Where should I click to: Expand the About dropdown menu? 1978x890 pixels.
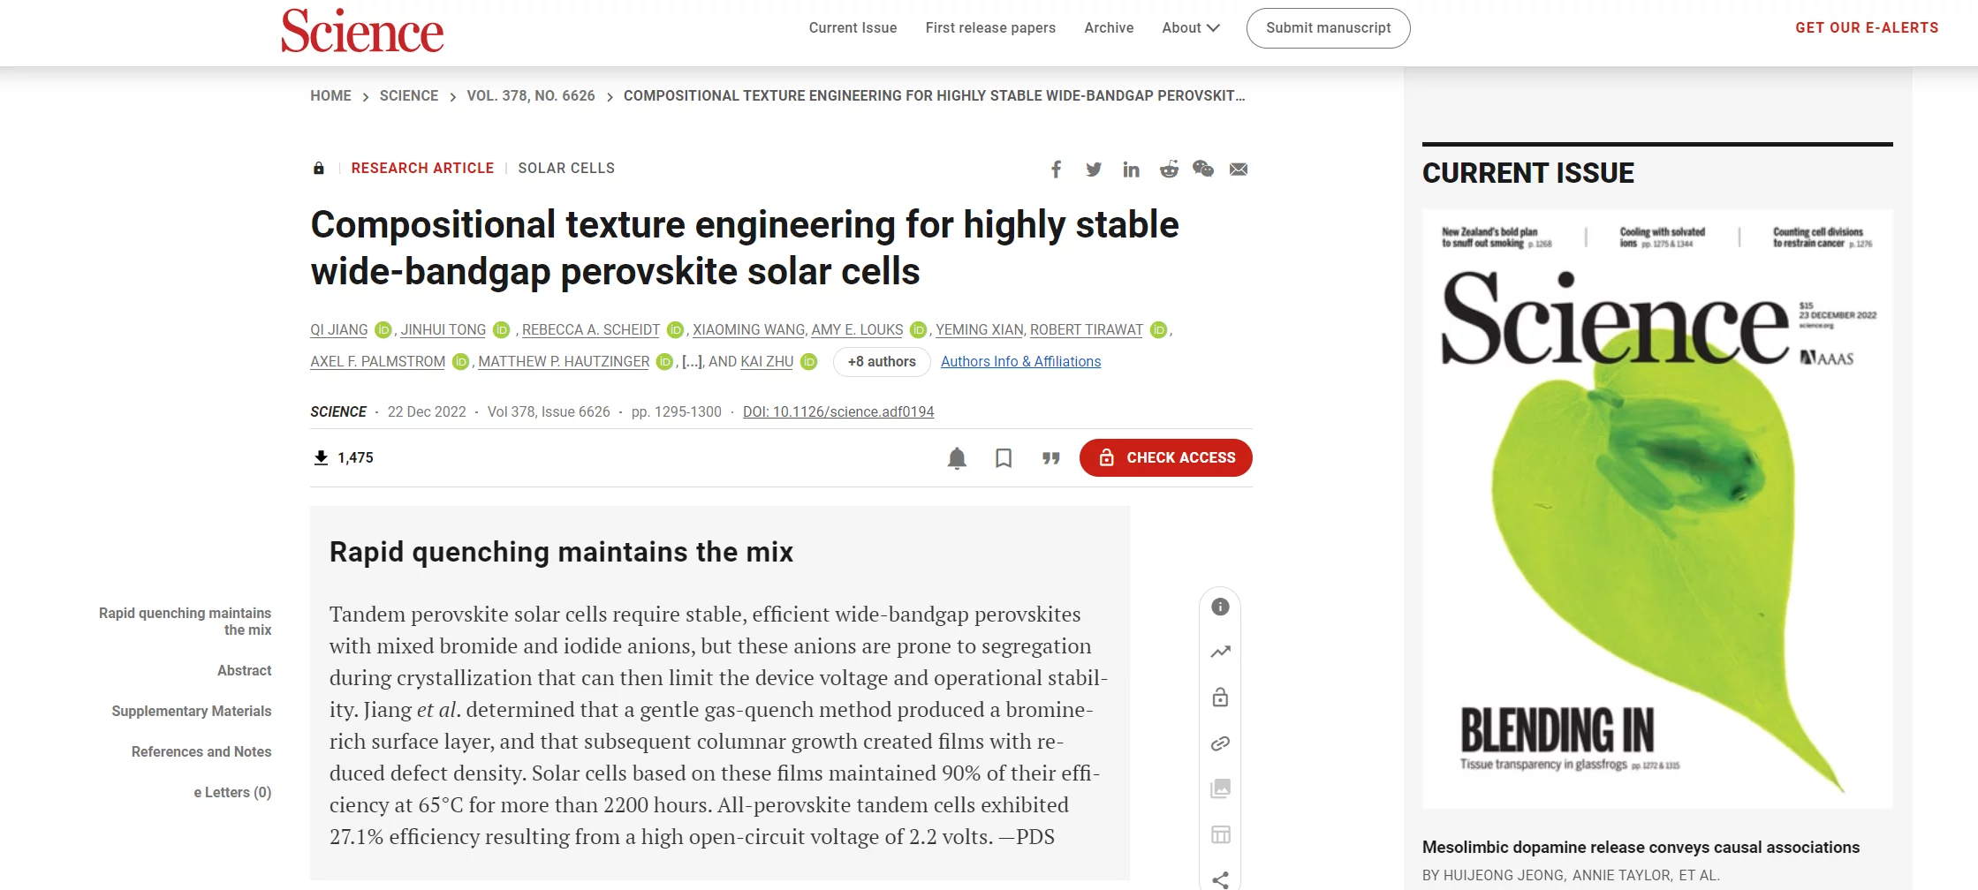[1190, 27]
